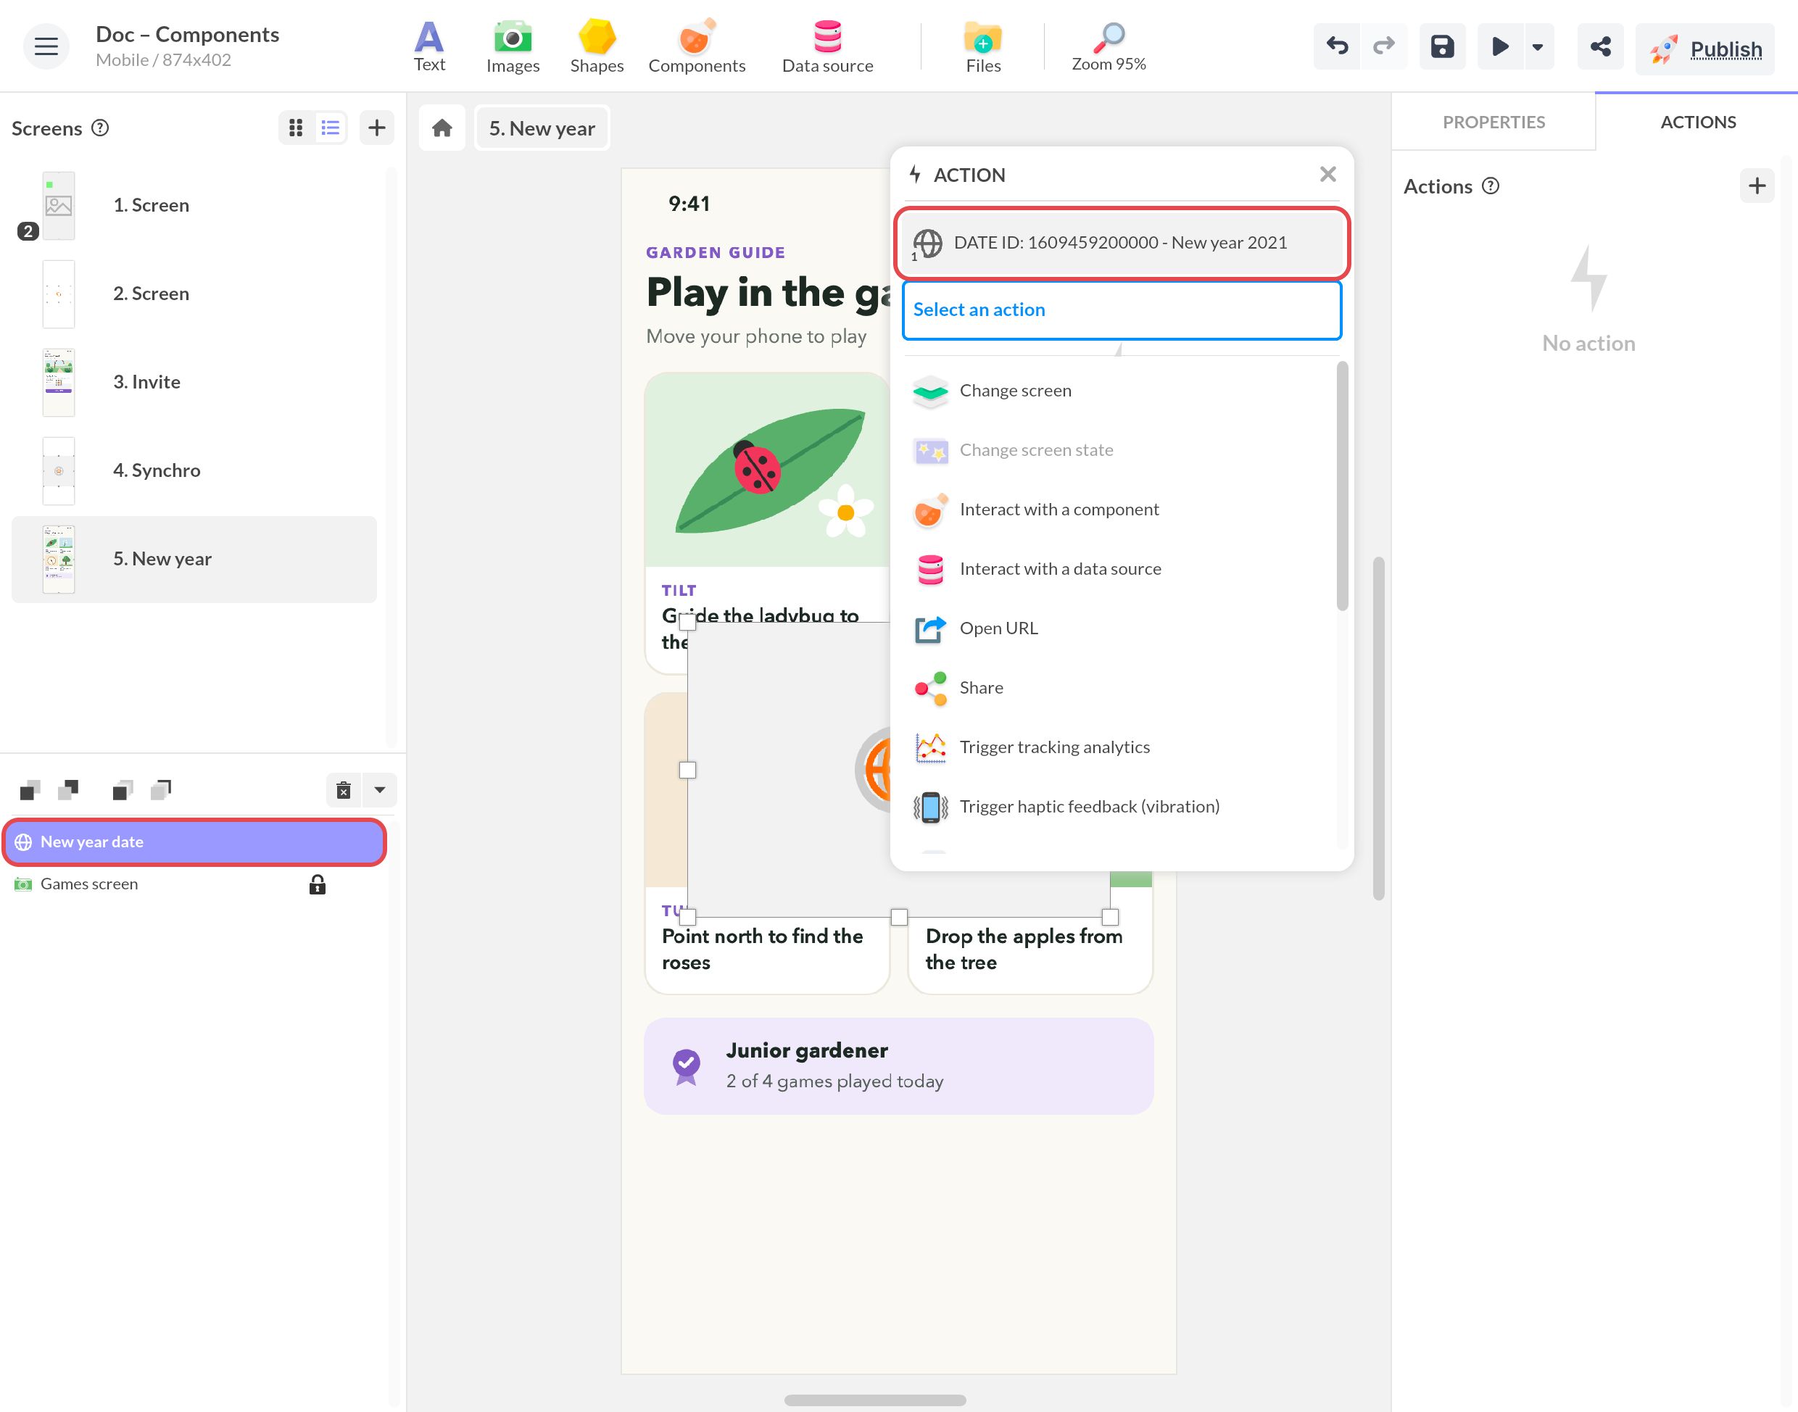Open the hamburger main menu
The image size is (1798, 1412).
click(46, 46)
